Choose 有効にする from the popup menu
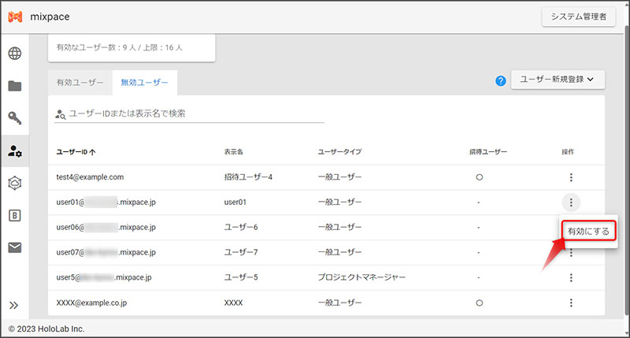 click(x=588, y=232)
